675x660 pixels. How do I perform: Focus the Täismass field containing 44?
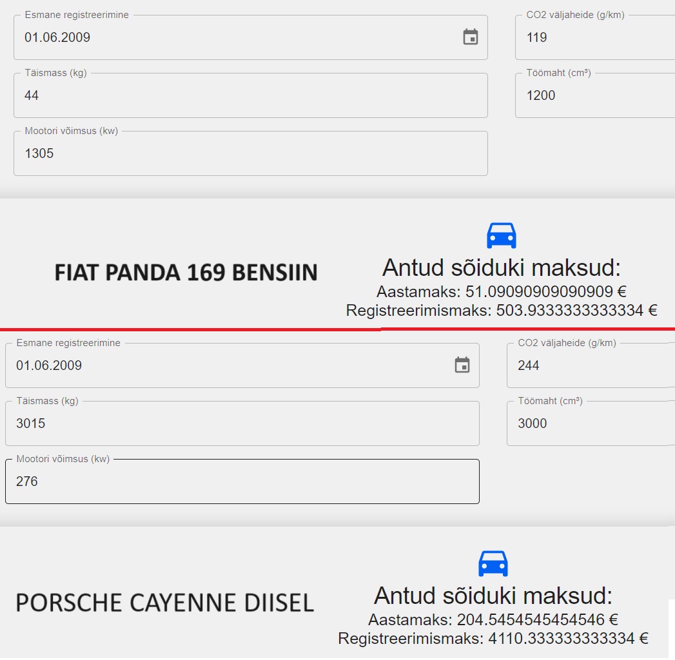pyautogui.click(x=250, y=96)
